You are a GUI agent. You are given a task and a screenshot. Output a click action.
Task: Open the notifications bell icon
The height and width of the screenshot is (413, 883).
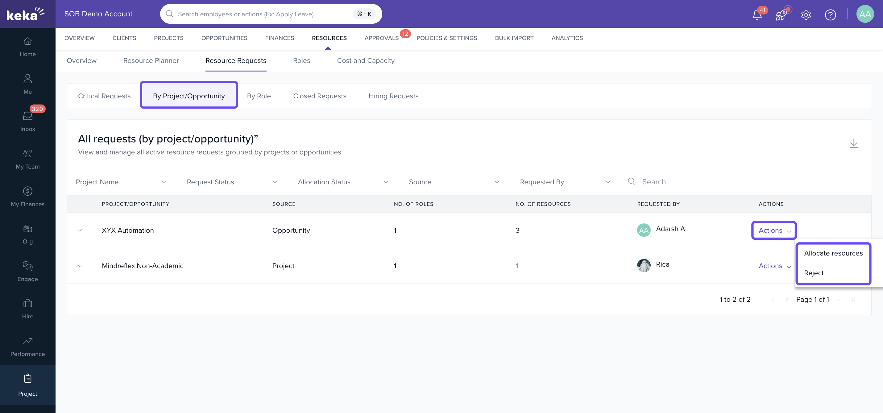(x=757, y=15)
